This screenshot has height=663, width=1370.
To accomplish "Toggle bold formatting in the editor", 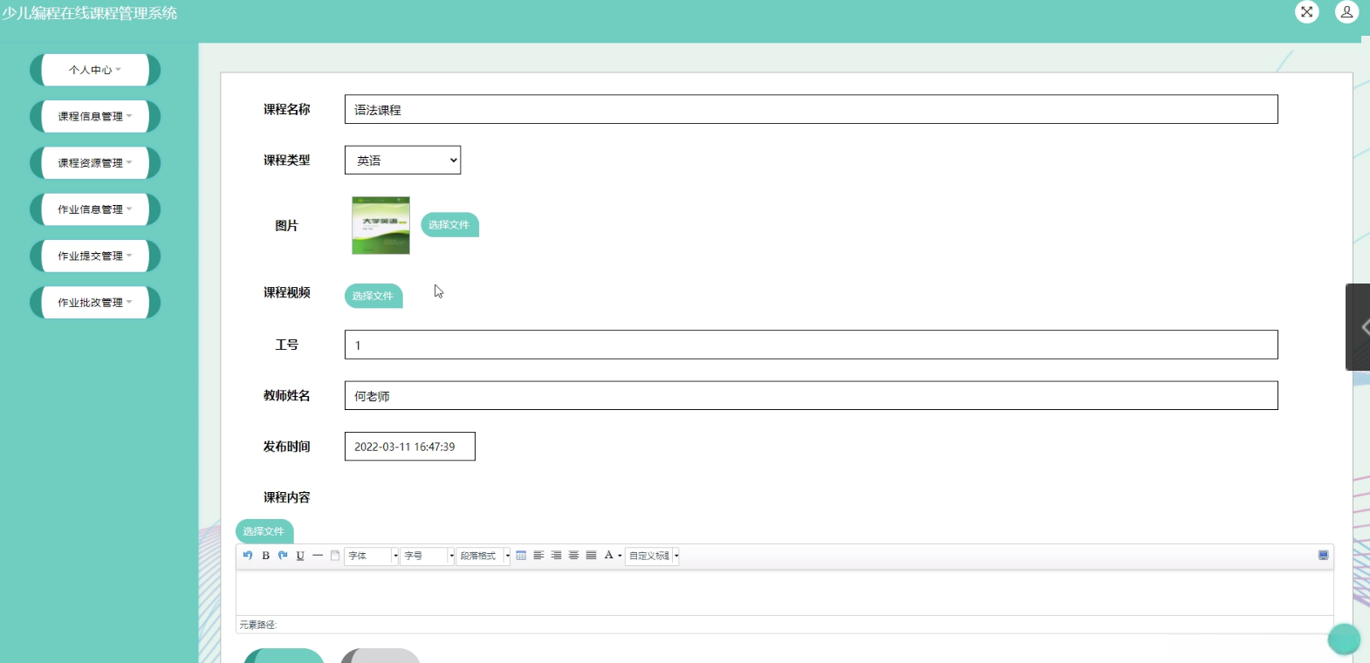I will (x=265, y=556).
